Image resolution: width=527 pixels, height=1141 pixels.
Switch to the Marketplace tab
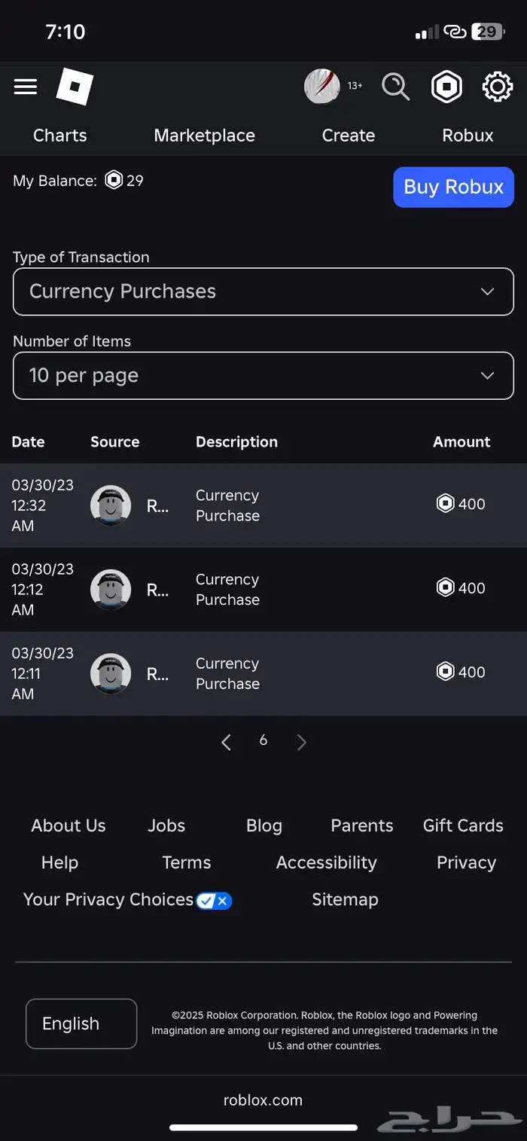204,136
